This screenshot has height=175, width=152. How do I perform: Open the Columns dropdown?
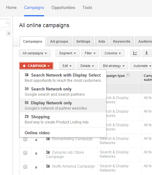[113, 53]
